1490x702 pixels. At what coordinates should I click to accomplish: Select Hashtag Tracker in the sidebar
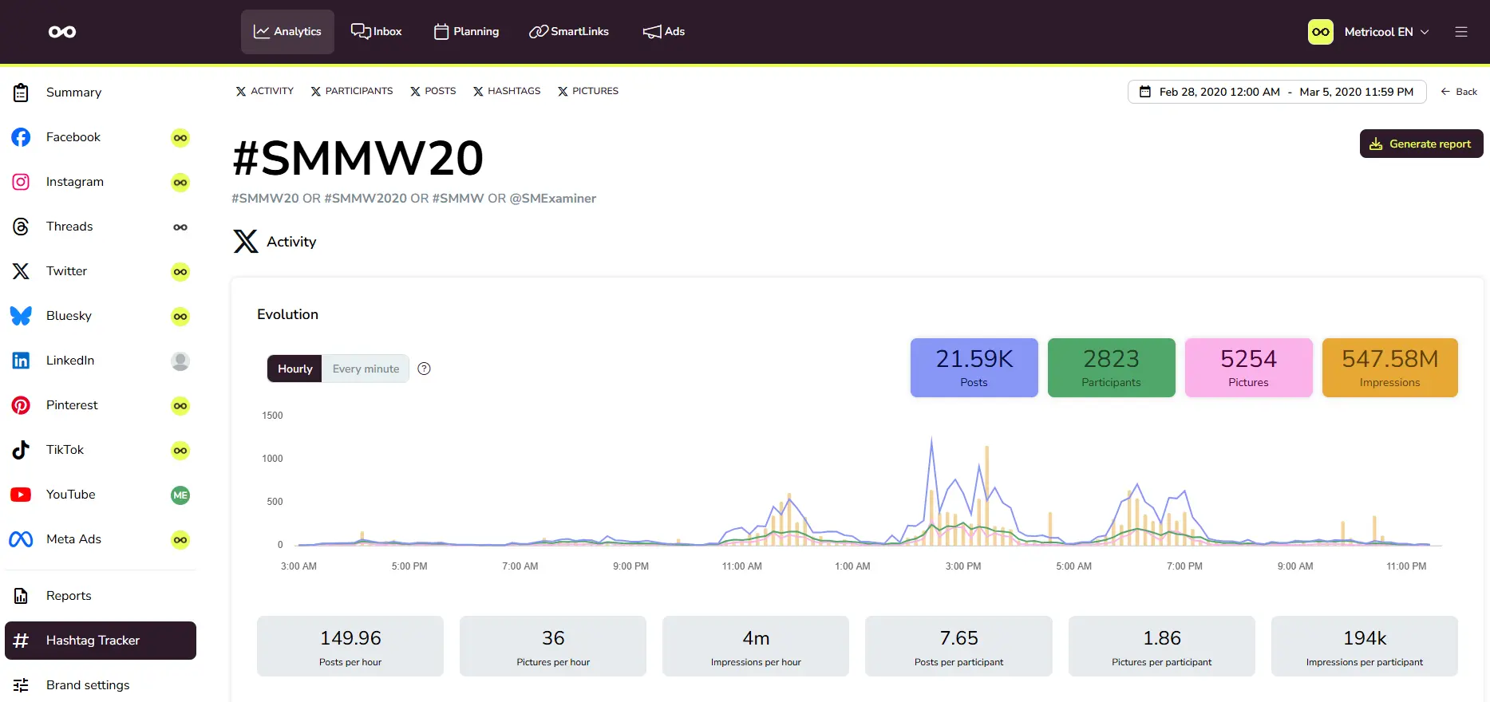[x=101, y=641]
